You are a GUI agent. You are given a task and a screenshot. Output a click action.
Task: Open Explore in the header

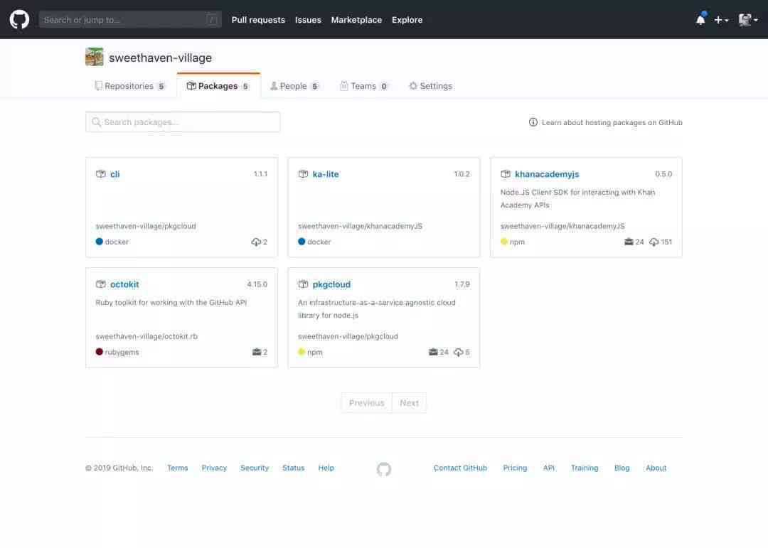tap(407, 20)
